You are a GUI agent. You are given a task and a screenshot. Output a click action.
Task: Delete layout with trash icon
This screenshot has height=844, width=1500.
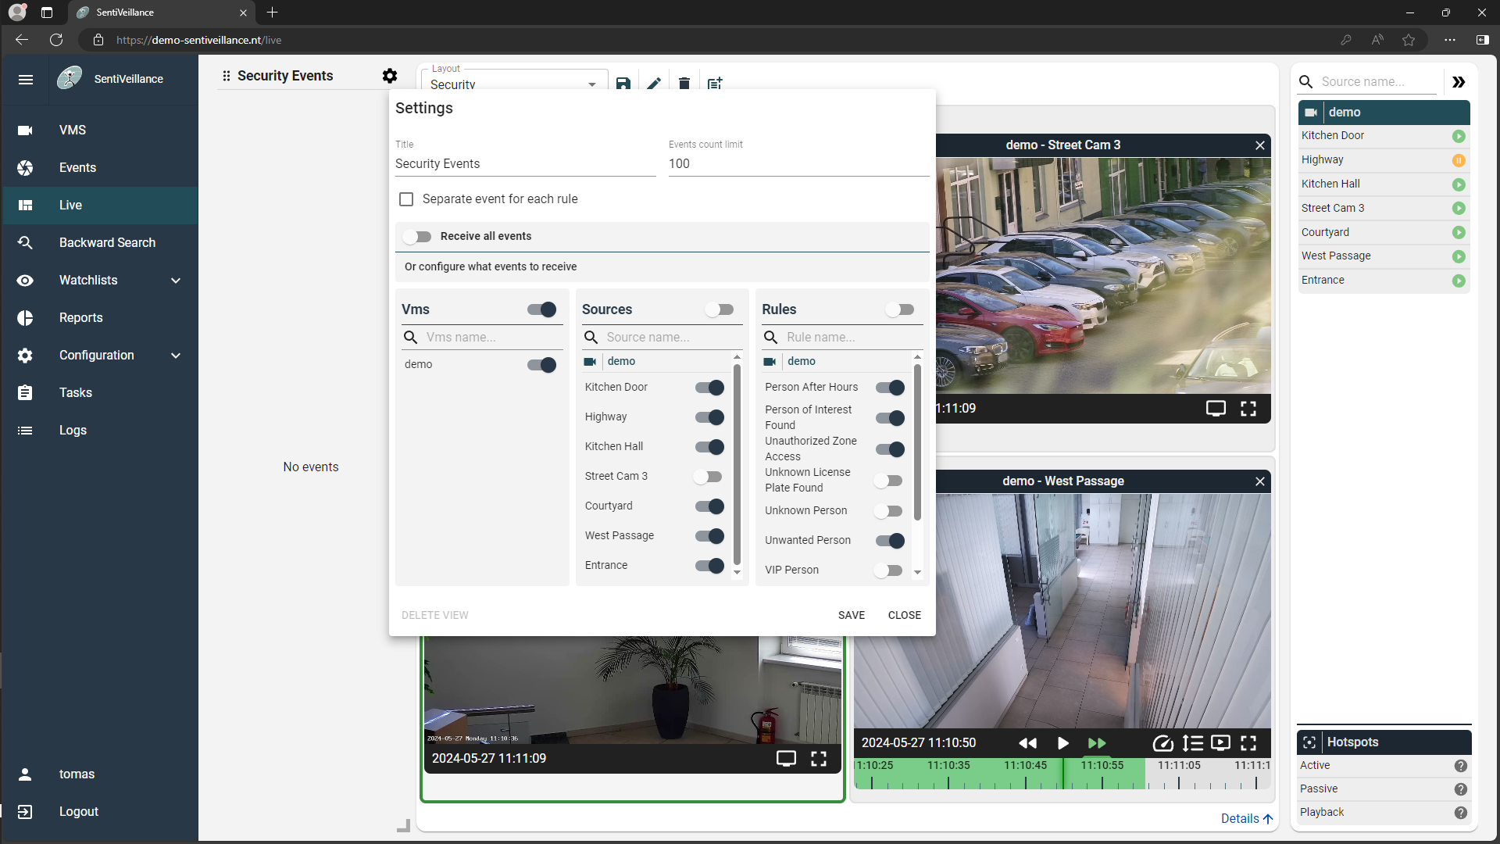(684, 83)
